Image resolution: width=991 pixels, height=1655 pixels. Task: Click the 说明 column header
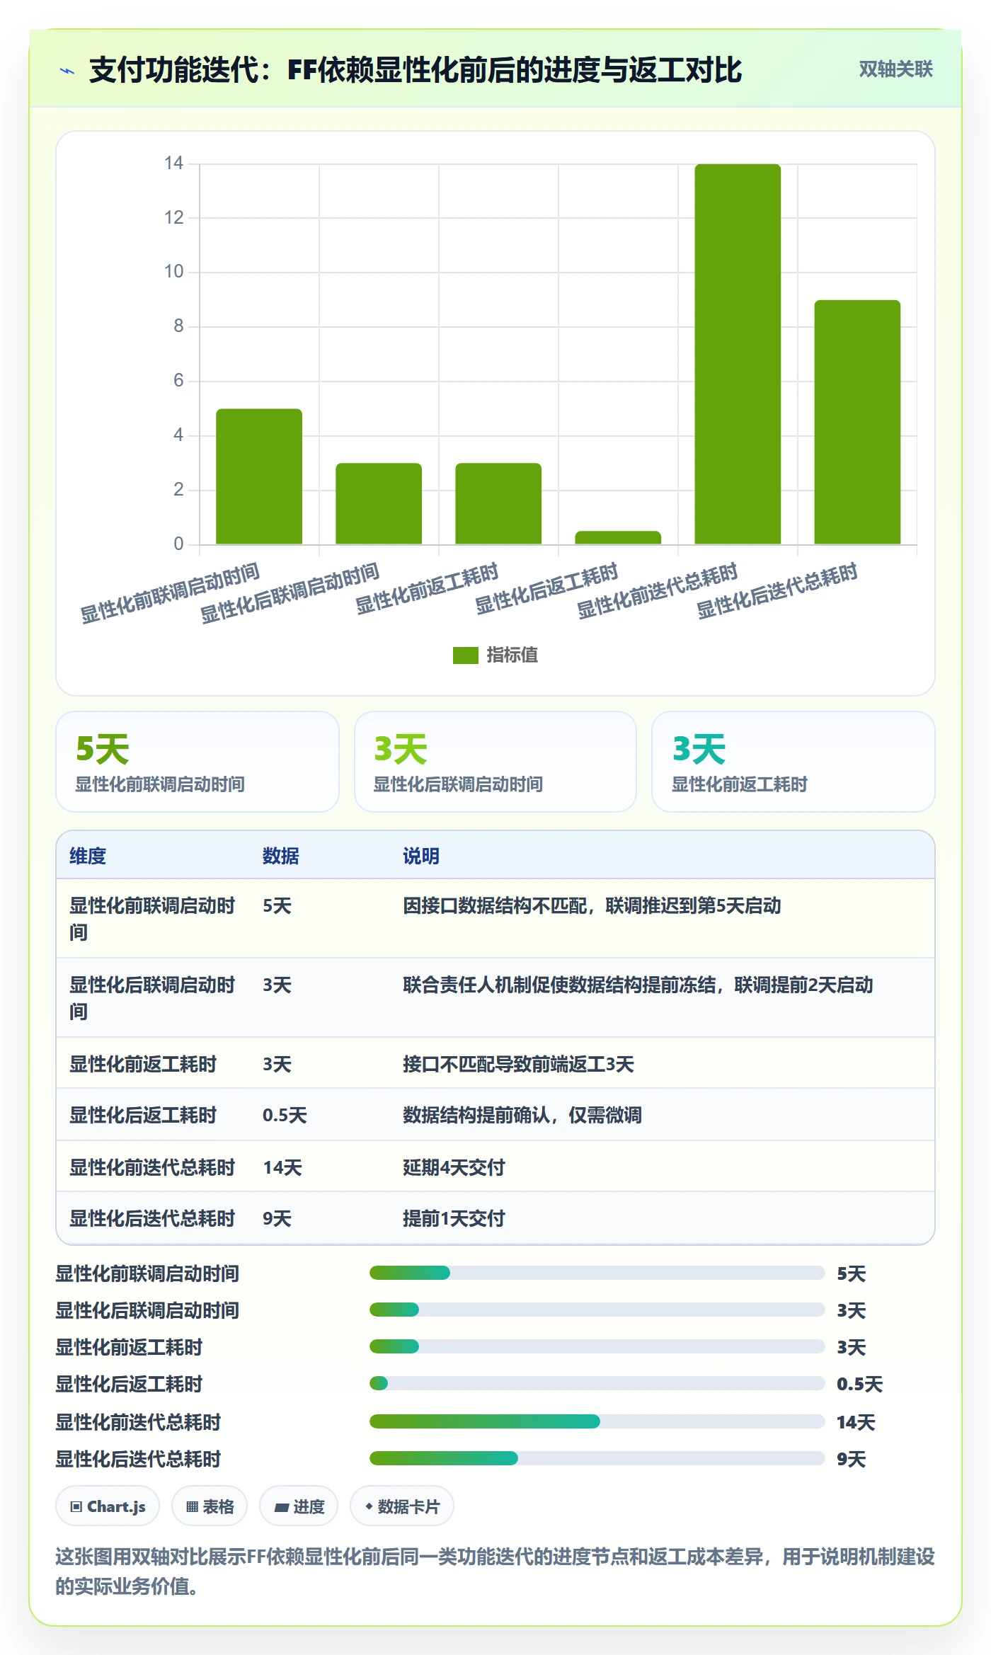(x=421, y=856)
